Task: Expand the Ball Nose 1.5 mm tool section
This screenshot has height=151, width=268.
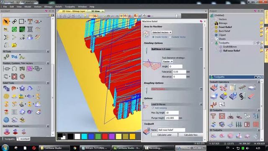Action: [201, 49]
